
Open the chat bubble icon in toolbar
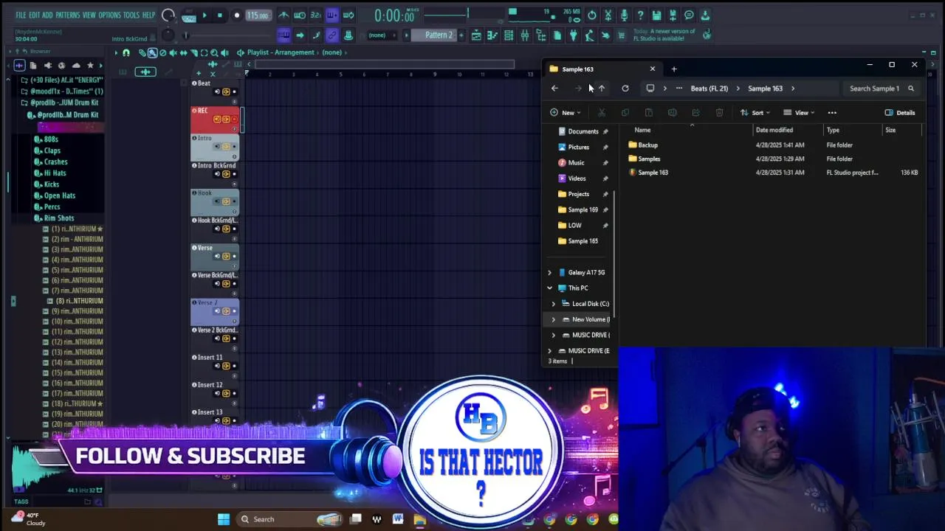coord(689,15)
